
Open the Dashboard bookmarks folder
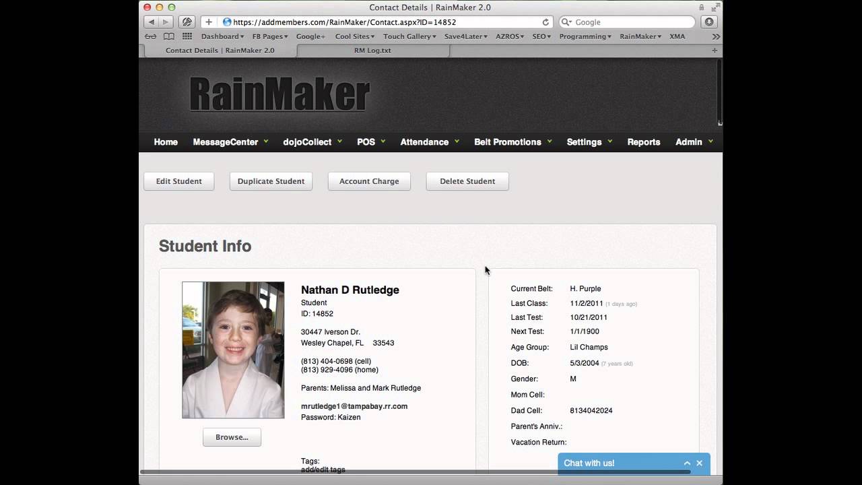pos(222,36)
